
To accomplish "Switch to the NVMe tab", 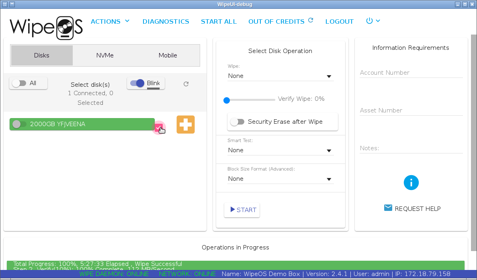I will 105,55.
